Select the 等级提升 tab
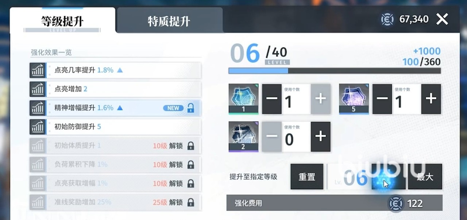 pyautogui.click(x=62, y=21)
